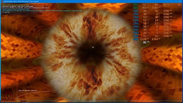183x103 pixels.
Task: Click the Geeks3D FurMark window title text
Action: (21, 1)
